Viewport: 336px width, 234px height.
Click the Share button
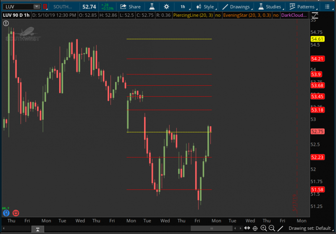[130, 7]
